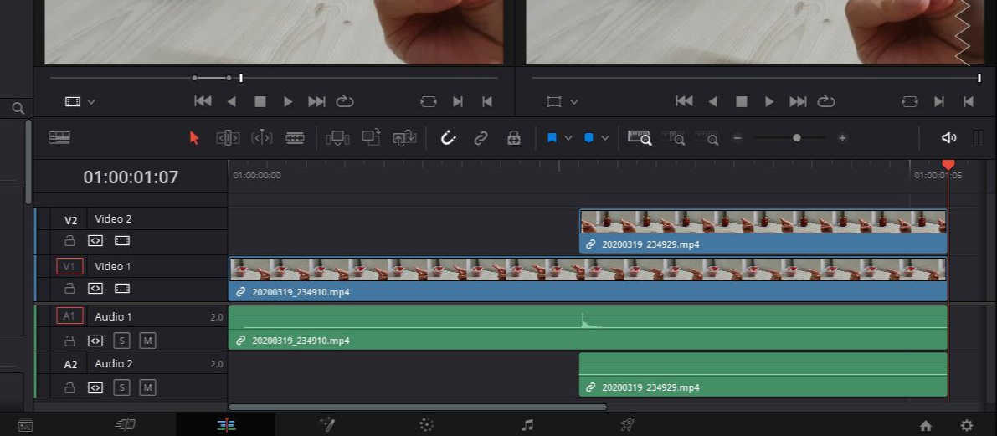Open the Deliver page rocket tab
This screenshot has height=436, width=997.
[627, 424]
